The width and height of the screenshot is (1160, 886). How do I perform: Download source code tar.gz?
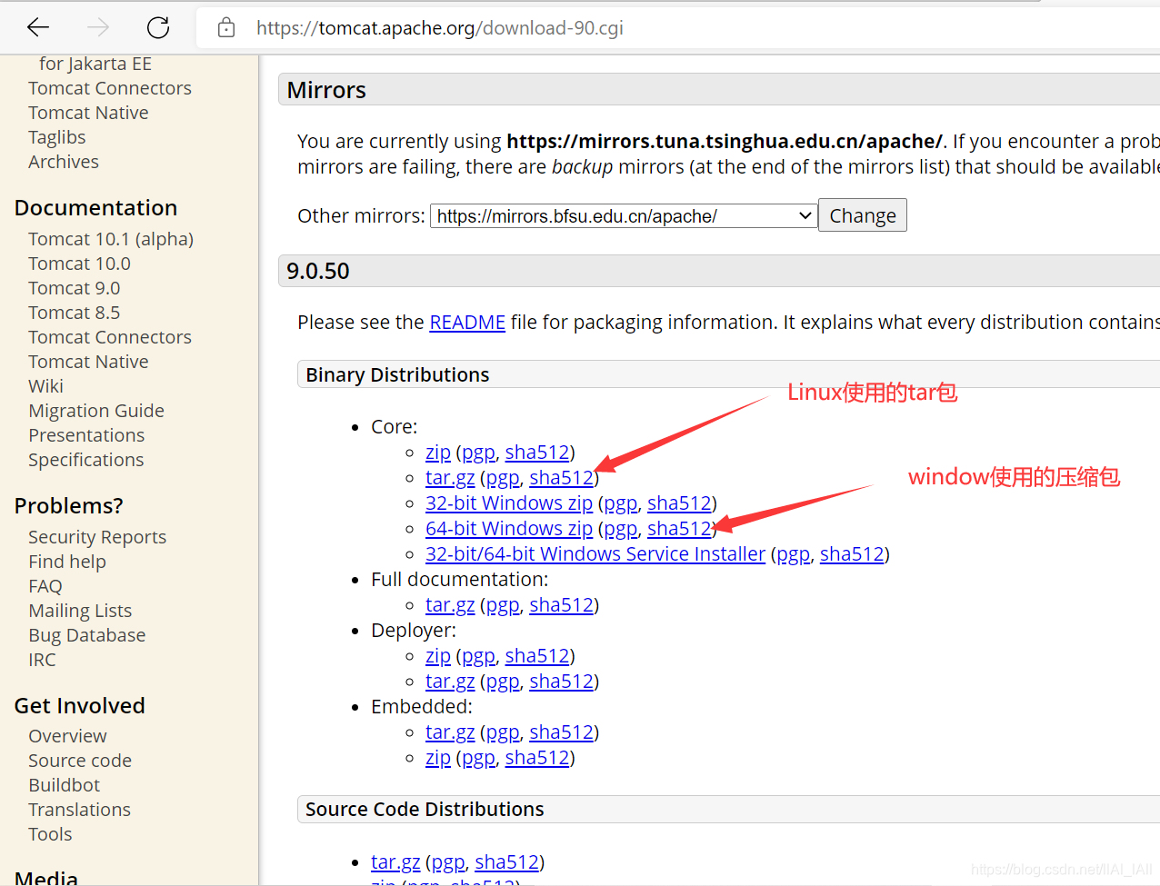(x=395, y=861)
